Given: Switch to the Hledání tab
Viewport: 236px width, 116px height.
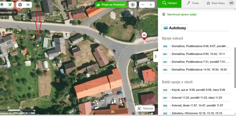Looking at the screenshot, I should click(x=170, y=3).
